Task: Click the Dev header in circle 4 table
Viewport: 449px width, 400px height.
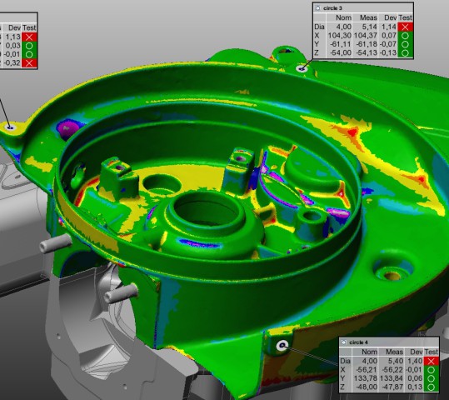Action: (416, 352)
